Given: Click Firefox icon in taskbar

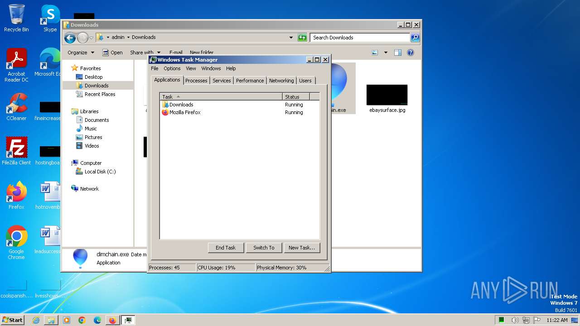Looking at the screenshot, I should pos(112,320).
